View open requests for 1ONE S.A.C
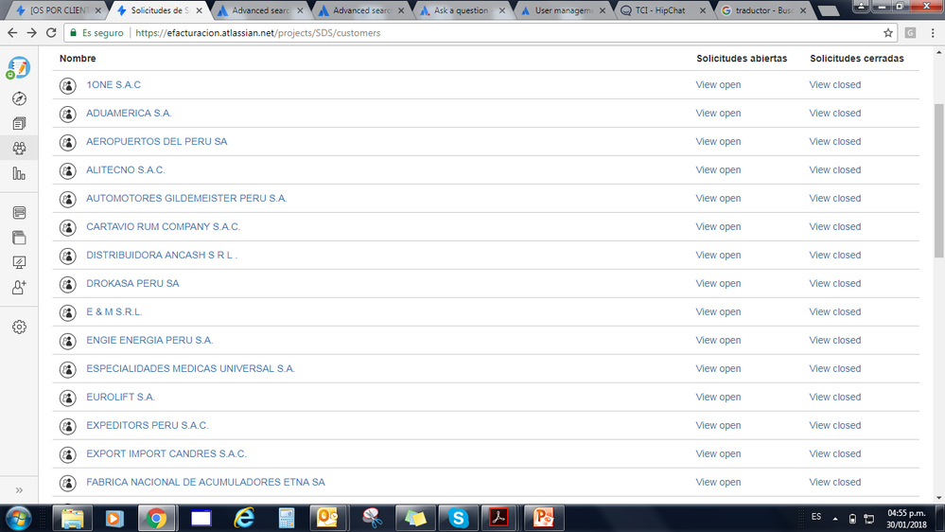Image resolution: width=945 pixels, height=532 pixels. coord(718,85)
